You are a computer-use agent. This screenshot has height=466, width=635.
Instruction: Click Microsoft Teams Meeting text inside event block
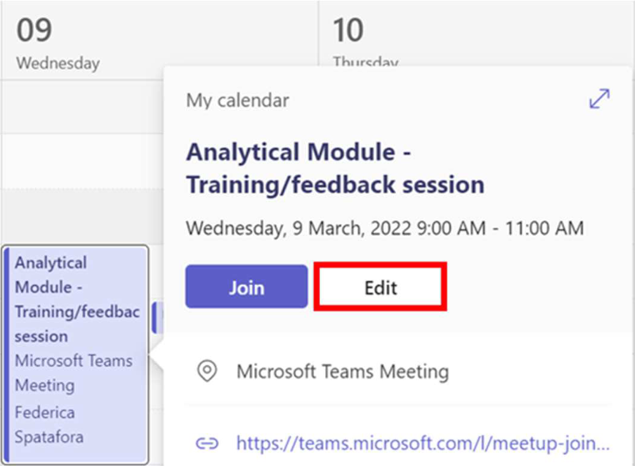(73, 373)
